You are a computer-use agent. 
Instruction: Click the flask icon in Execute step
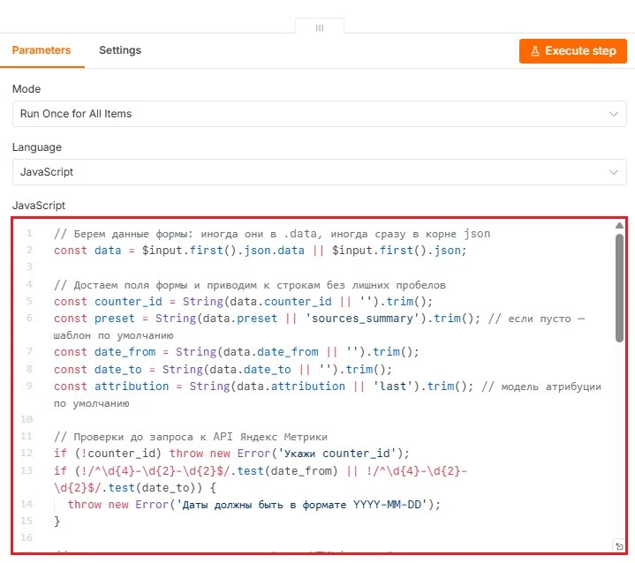(x=535, y=51)
